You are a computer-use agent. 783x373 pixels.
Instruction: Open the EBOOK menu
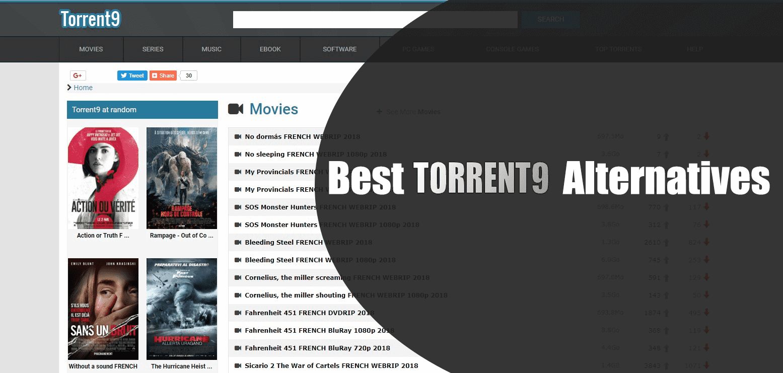click(x=270, y=49)
